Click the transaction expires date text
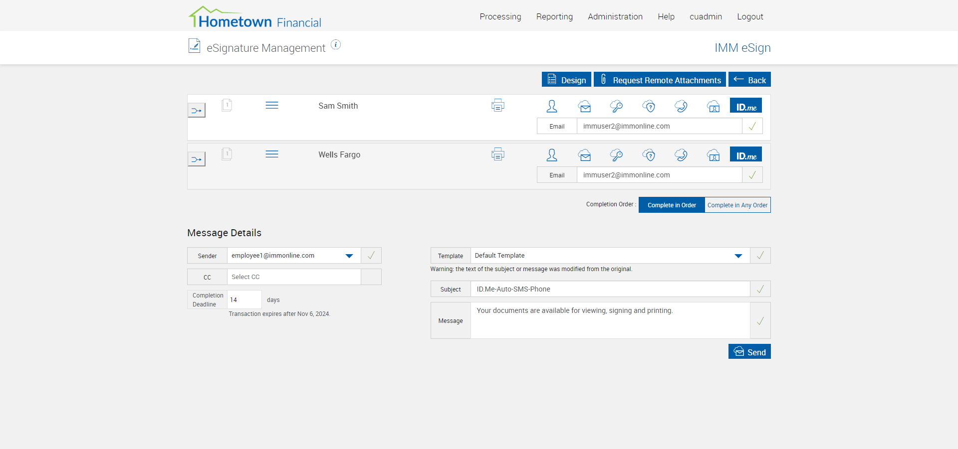Viewport: 958px width, 449px height. point(279,314)
